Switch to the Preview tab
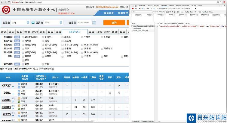This screenshot has height=123, width=227. pos(167,24)
